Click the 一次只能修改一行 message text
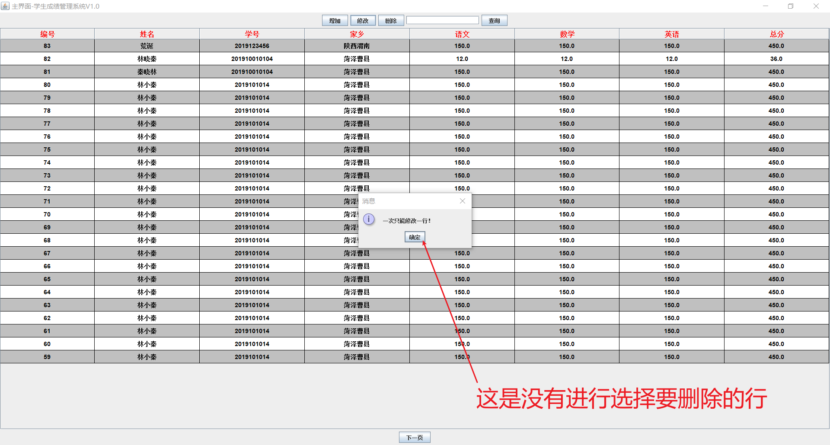Screen dimensions: 830x445 click(x=407, y=221)
